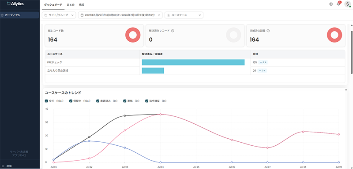Viewport: 353px width, 169px height.
Task: Click the Jul 02 blue line peak point
Action: point(89,141)
